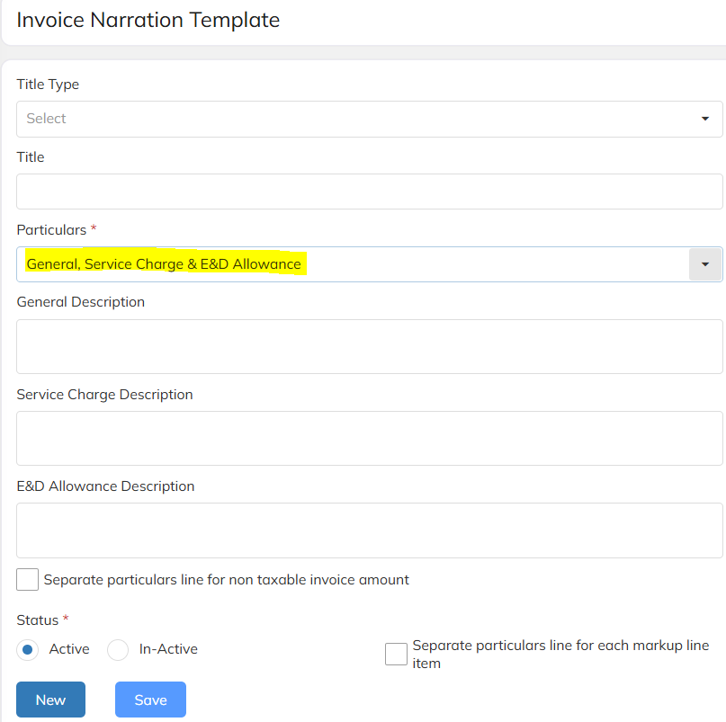Choose the In-Active status radio button
726x722 pixels.
coord(118,649)
